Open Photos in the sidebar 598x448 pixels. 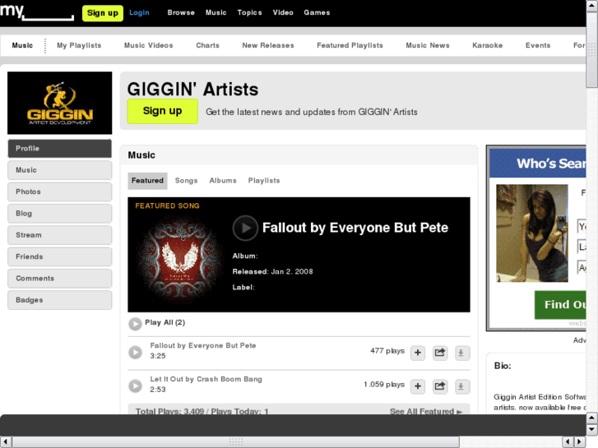[x=60, y=192]
